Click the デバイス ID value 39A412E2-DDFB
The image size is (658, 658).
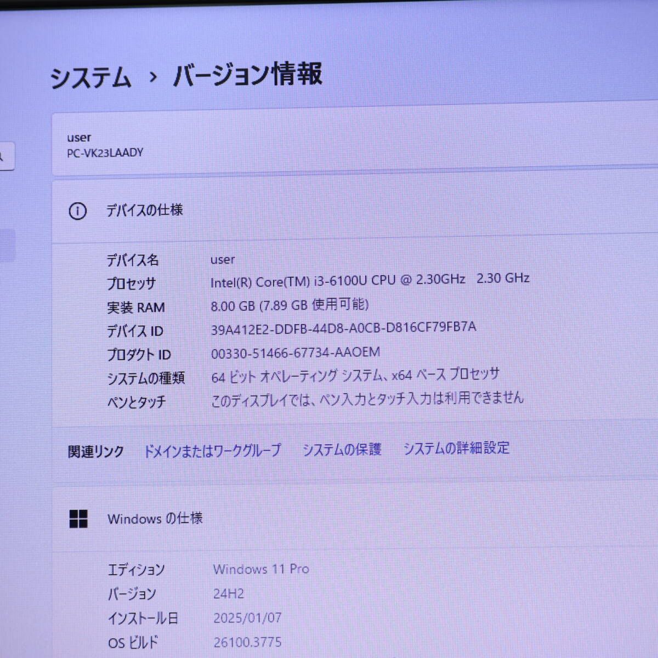click(343, 328)
